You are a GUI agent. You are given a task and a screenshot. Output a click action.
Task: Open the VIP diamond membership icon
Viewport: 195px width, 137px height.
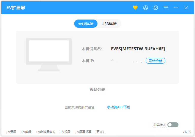pyautogui.click(x=135, y=8)
